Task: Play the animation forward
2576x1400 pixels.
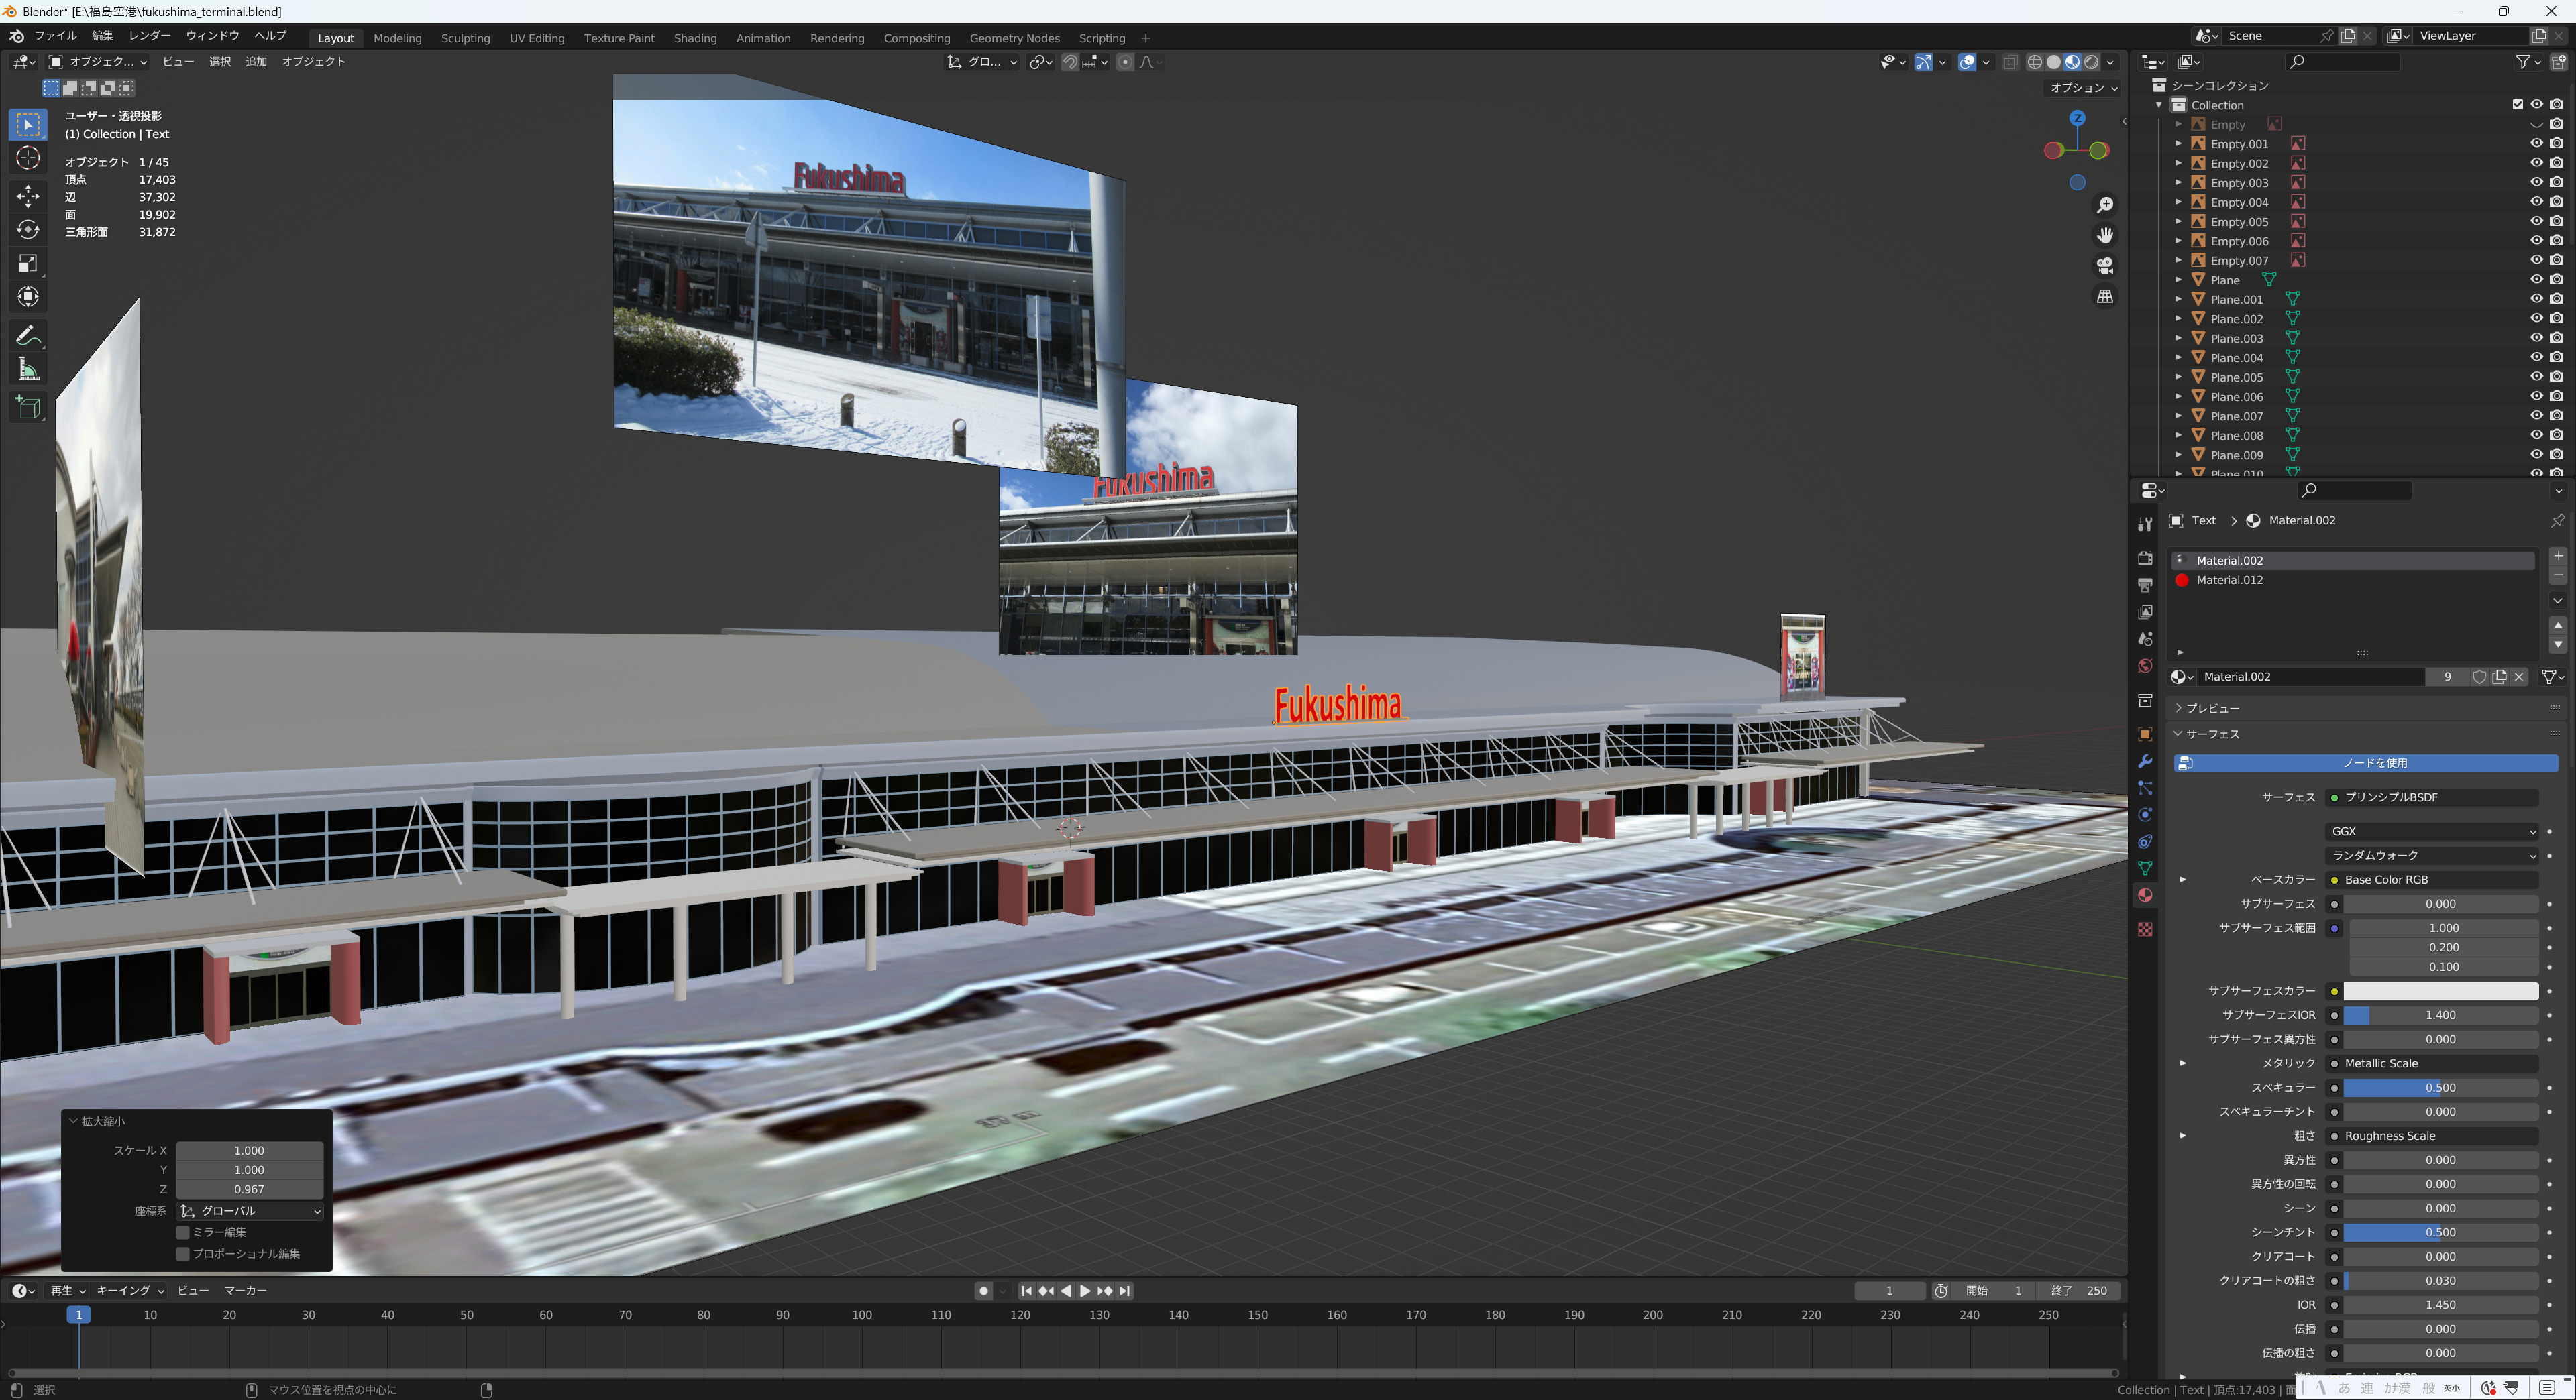Action: click(x=1085, y=1291)
